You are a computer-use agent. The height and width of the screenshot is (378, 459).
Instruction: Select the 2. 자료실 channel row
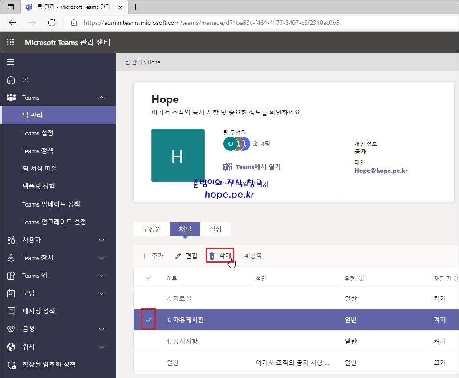click(296, 299)
